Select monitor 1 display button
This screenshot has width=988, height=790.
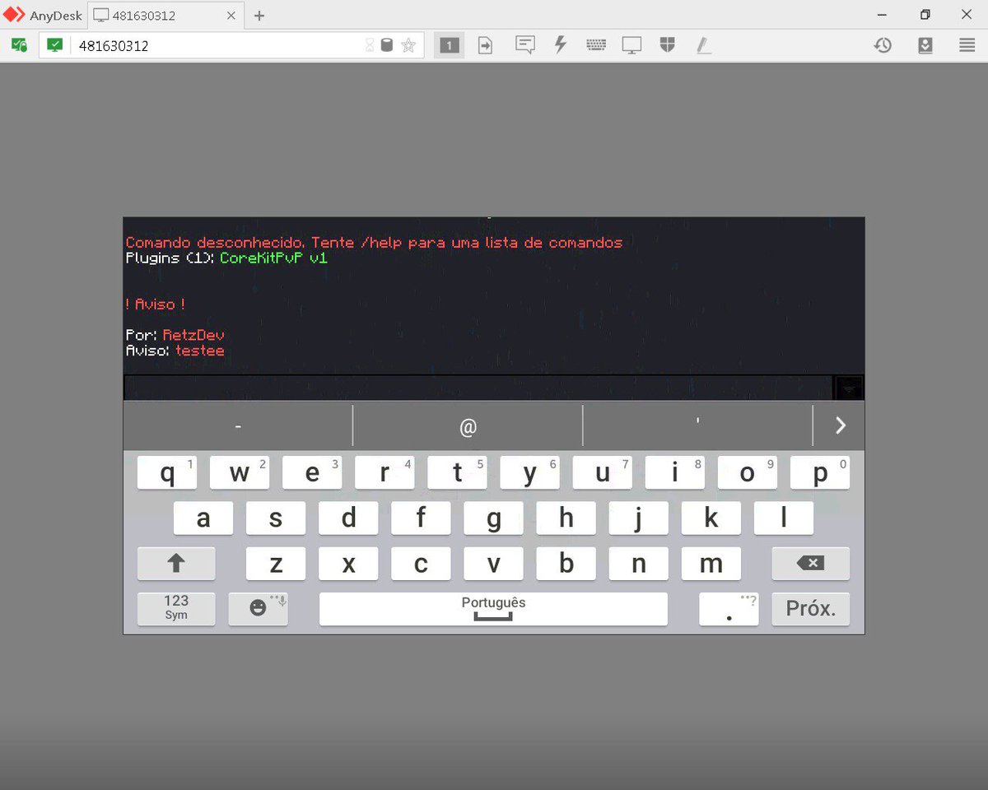(449, 45)
